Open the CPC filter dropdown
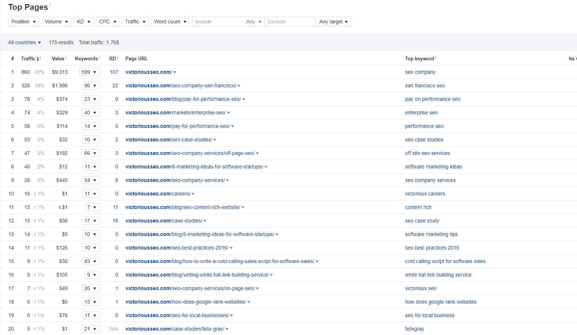 coord(108,22)
